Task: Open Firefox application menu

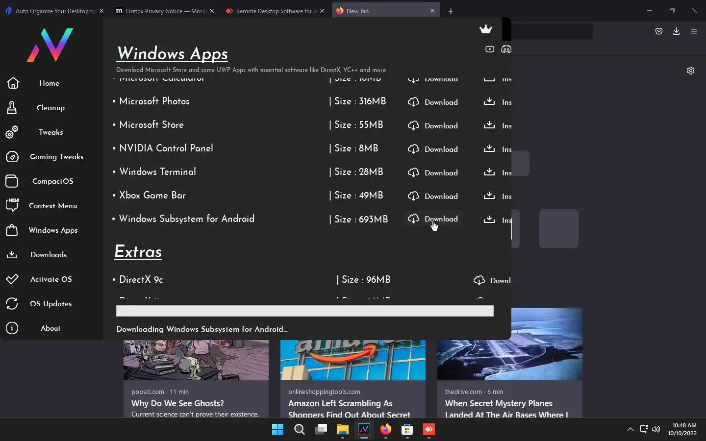Action: 694,31
